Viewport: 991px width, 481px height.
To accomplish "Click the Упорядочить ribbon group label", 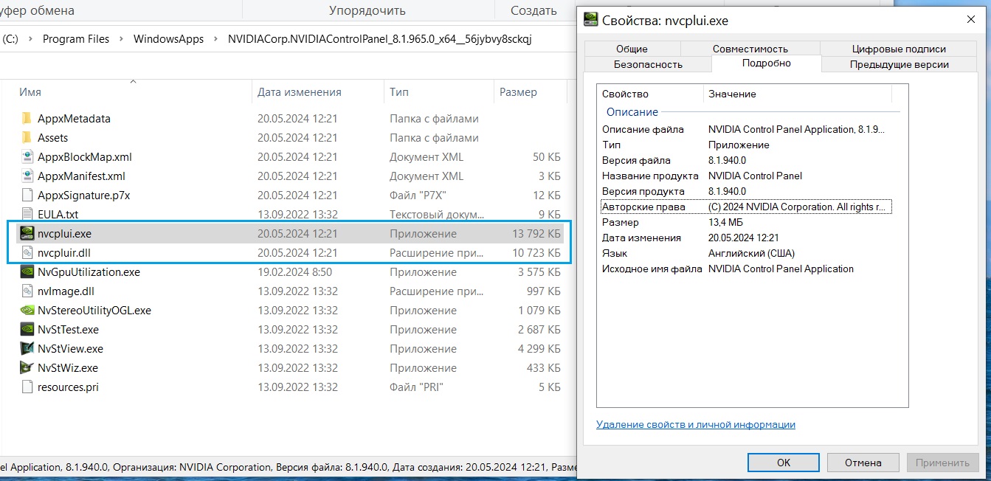I will click(x=367, y=10).
